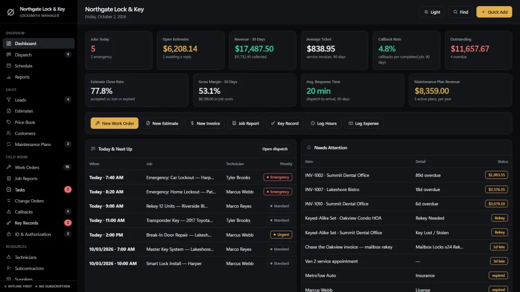
Task: Open the Find search button
Action: [460, 12]
